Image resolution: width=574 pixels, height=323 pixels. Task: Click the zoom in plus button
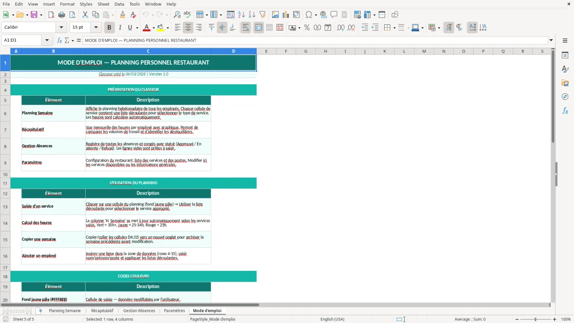click(554, 319)
